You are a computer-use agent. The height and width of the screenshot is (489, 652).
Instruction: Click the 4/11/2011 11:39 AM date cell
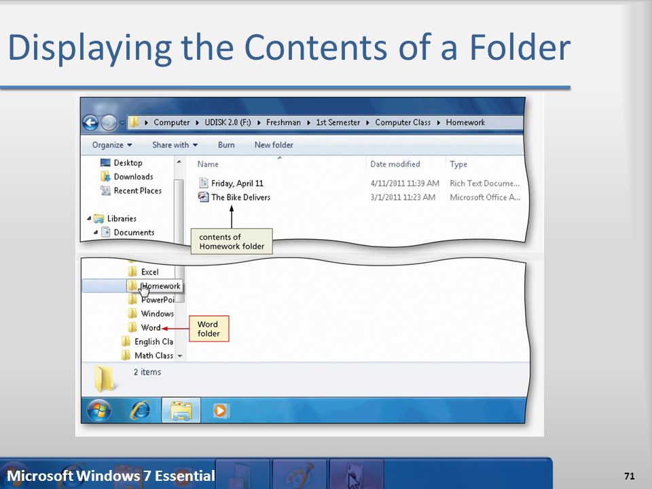pyautogui.click(x=405, y=183)
